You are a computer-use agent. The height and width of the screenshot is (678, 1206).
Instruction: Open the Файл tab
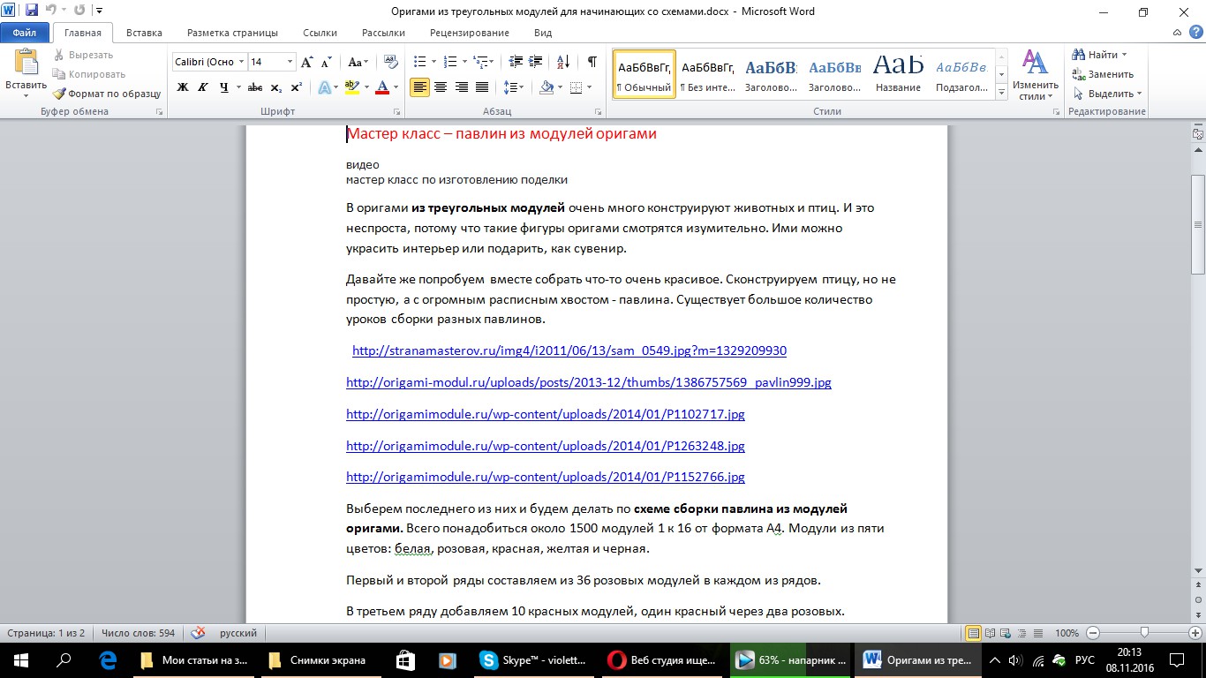point(25,33)
